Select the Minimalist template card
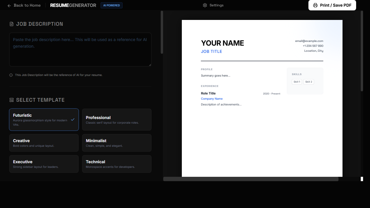This screenshot has height=208, width=370. 117,143
